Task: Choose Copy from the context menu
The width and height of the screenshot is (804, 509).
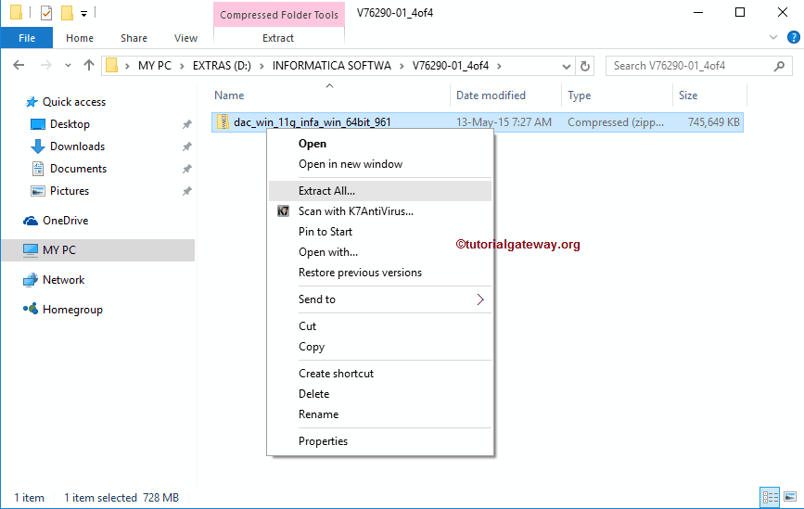Action: 379,347
